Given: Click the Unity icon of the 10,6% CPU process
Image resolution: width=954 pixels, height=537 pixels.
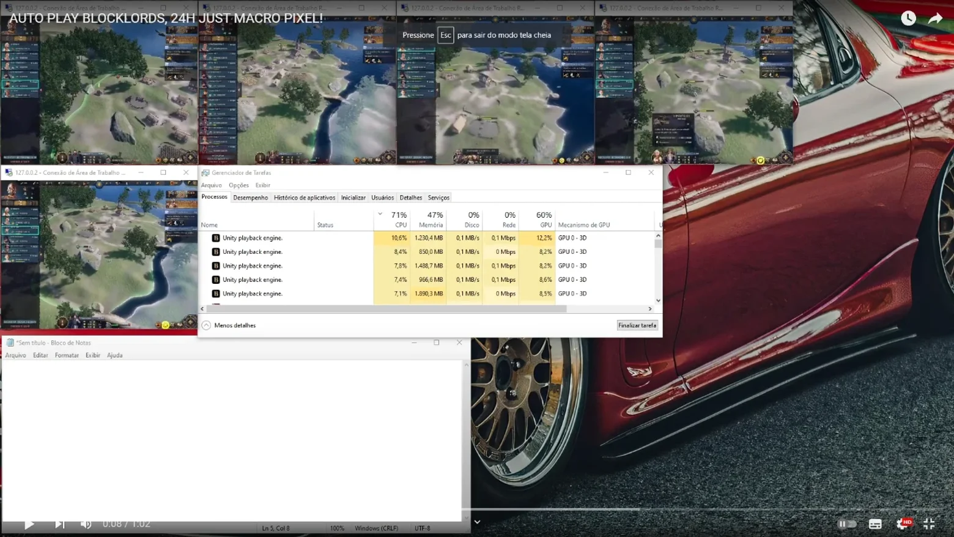Looking at the screenshot, I should [x=216, y=238].
